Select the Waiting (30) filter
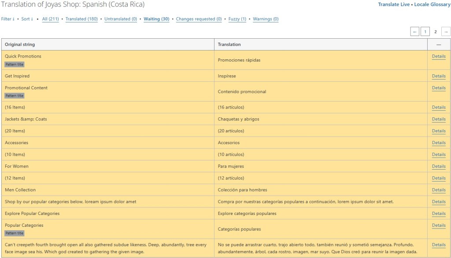Image resolution: width=451 pixels, height=258 pixels. [156, 19]
